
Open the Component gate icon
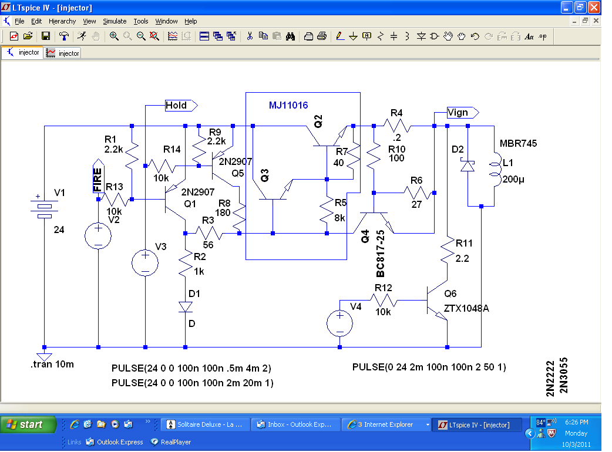point(435,36)
